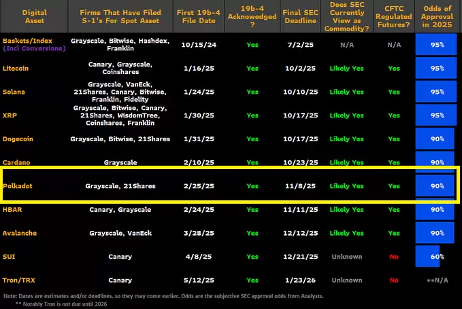Viewport: 462px width, 309px height.
Task: Click the Final SEC Deadline header
Action: (300, 16)
